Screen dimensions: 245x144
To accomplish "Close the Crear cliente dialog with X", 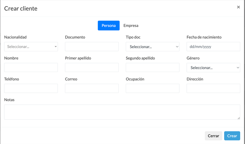I will coord(238,7).
